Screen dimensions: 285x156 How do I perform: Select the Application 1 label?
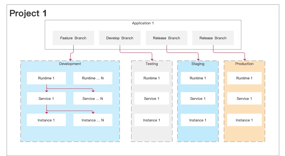143,23
